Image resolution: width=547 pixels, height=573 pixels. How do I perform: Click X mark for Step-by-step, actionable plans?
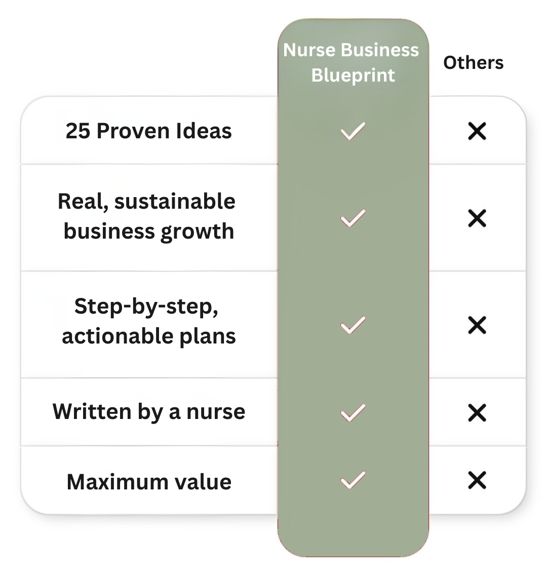coord(477,325)
